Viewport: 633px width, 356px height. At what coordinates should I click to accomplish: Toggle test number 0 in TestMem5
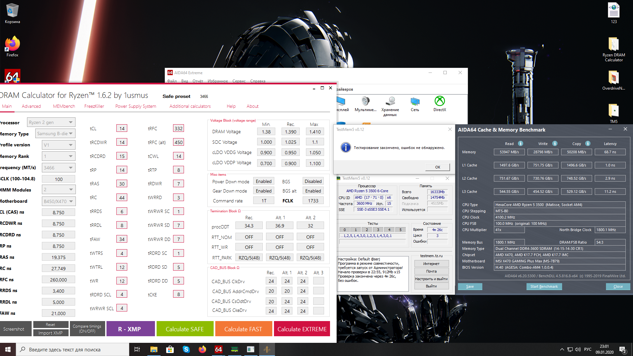(x=345, y=230)
